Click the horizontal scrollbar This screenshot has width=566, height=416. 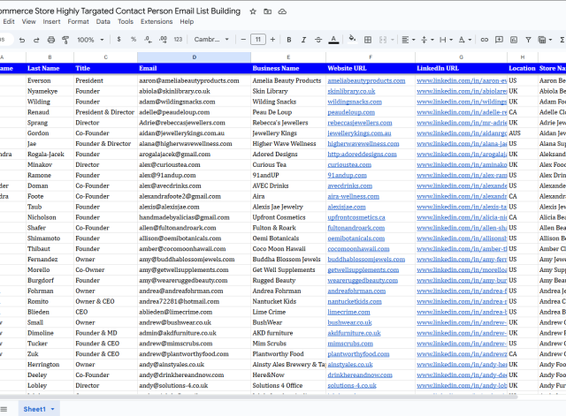point(258,397)
